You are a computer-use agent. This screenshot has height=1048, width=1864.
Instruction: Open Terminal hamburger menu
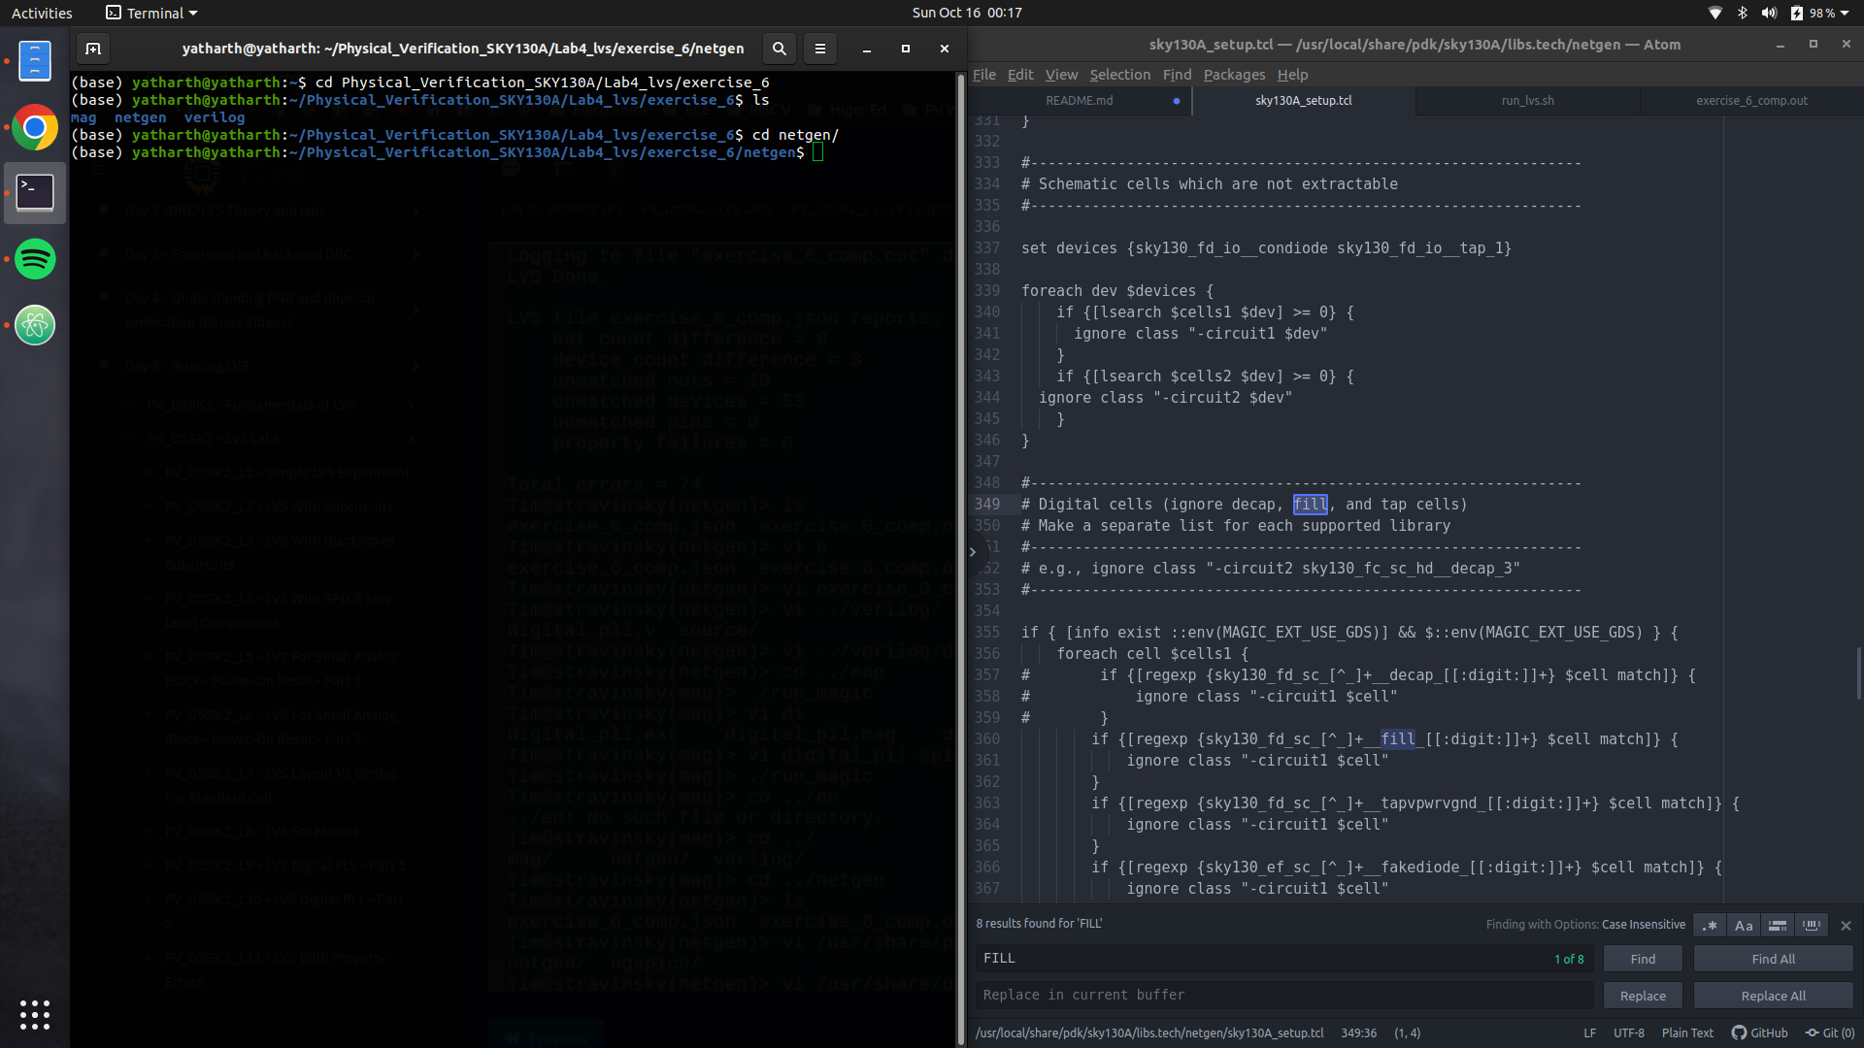819,49
